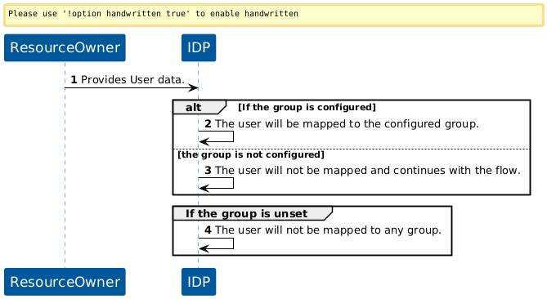Click the top ResourceOwner participant box
The width and height of the screenshot is (547, 299).
(65, 47)
